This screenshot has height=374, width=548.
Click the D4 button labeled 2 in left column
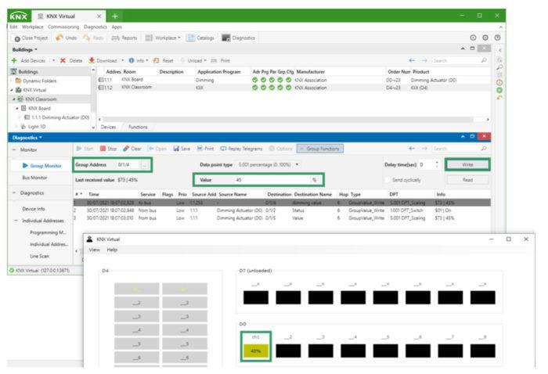click(x=137, y=303)
